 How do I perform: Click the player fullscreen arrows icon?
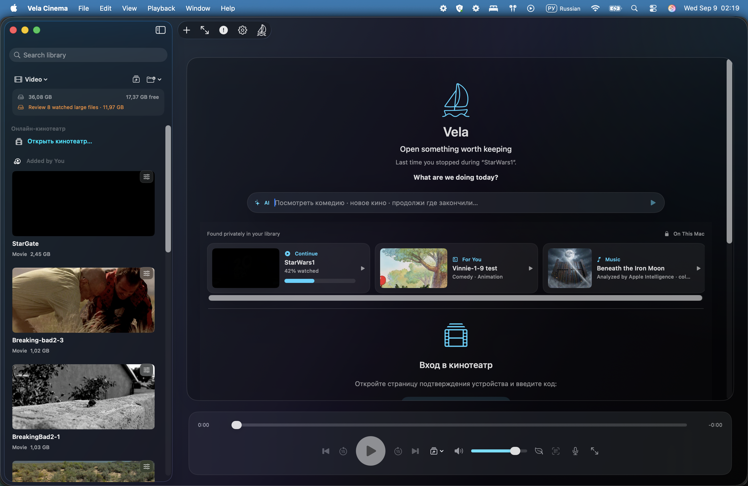click(594, 451)
